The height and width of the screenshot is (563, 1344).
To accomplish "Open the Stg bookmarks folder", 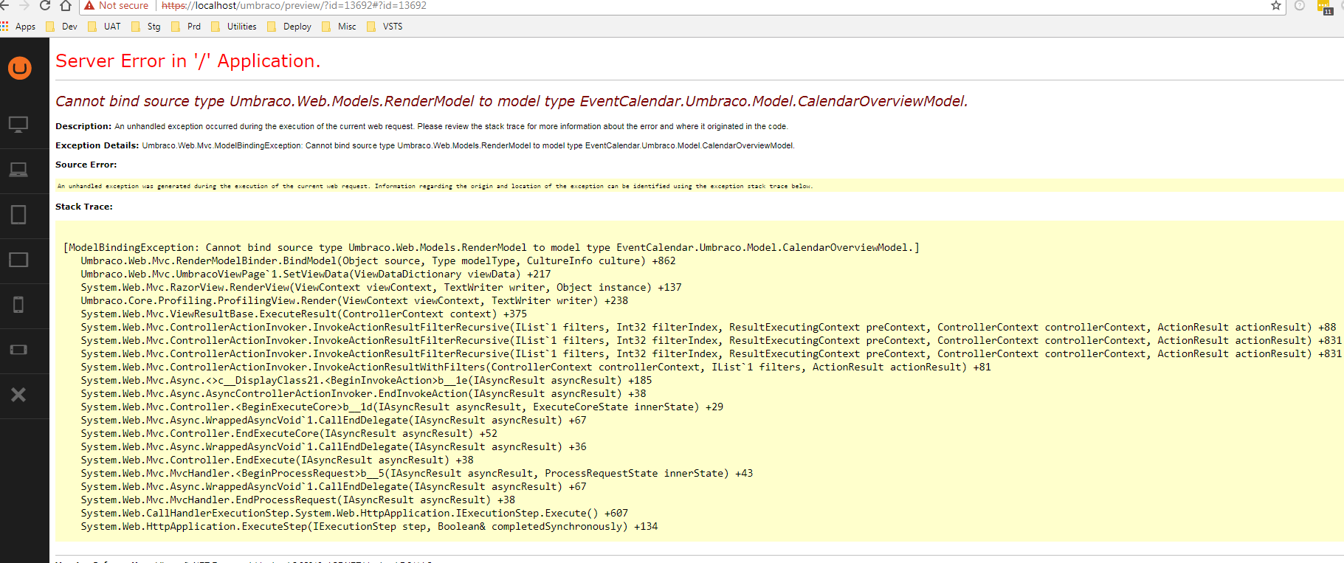I will [x=145, y=27].
